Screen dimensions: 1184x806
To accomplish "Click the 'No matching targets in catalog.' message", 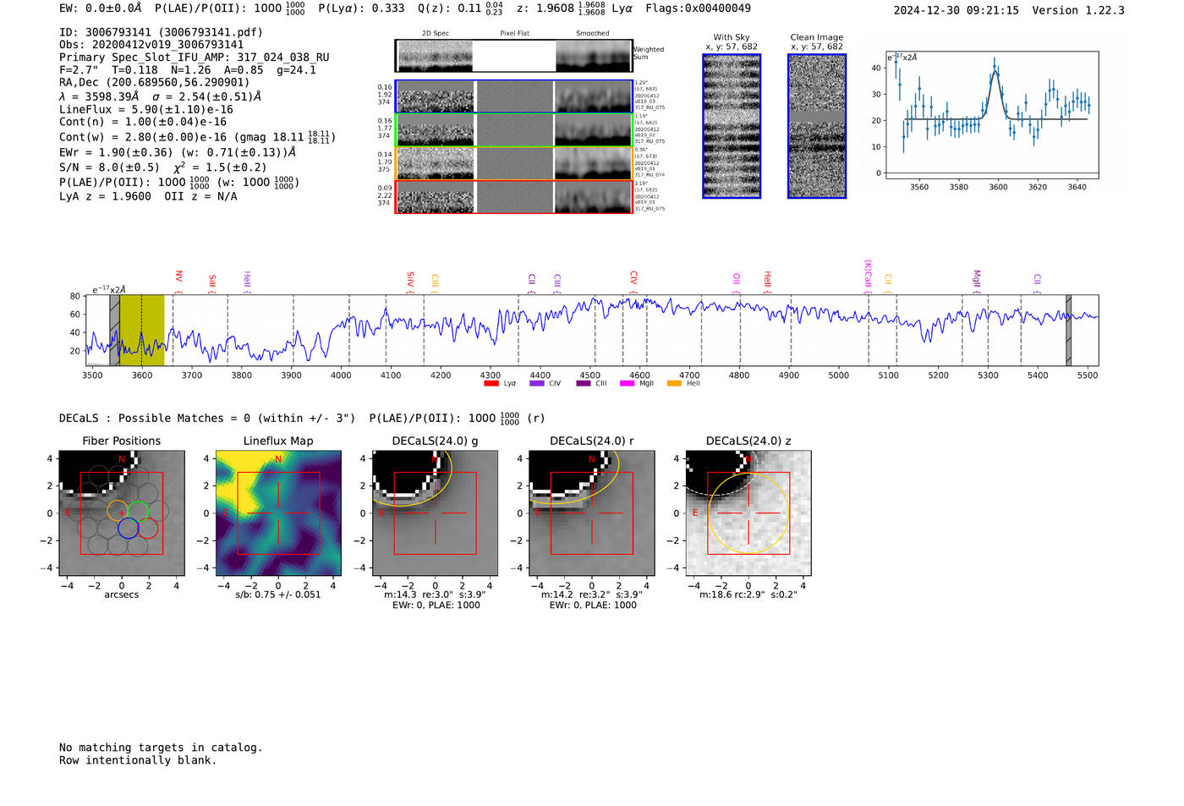I will (x=161, y=748).
